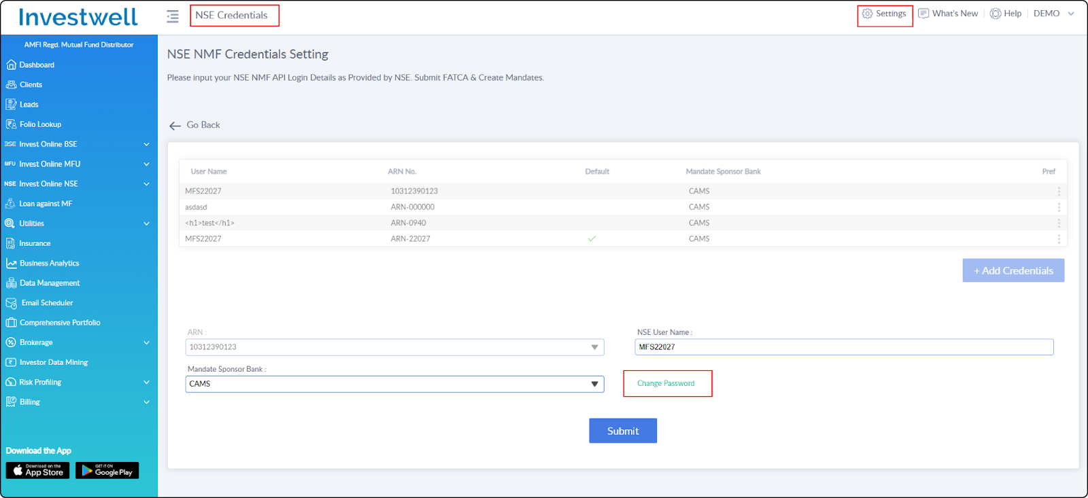Select the MFS22027 row with ARN 10312390123

[x=622, y=191]
